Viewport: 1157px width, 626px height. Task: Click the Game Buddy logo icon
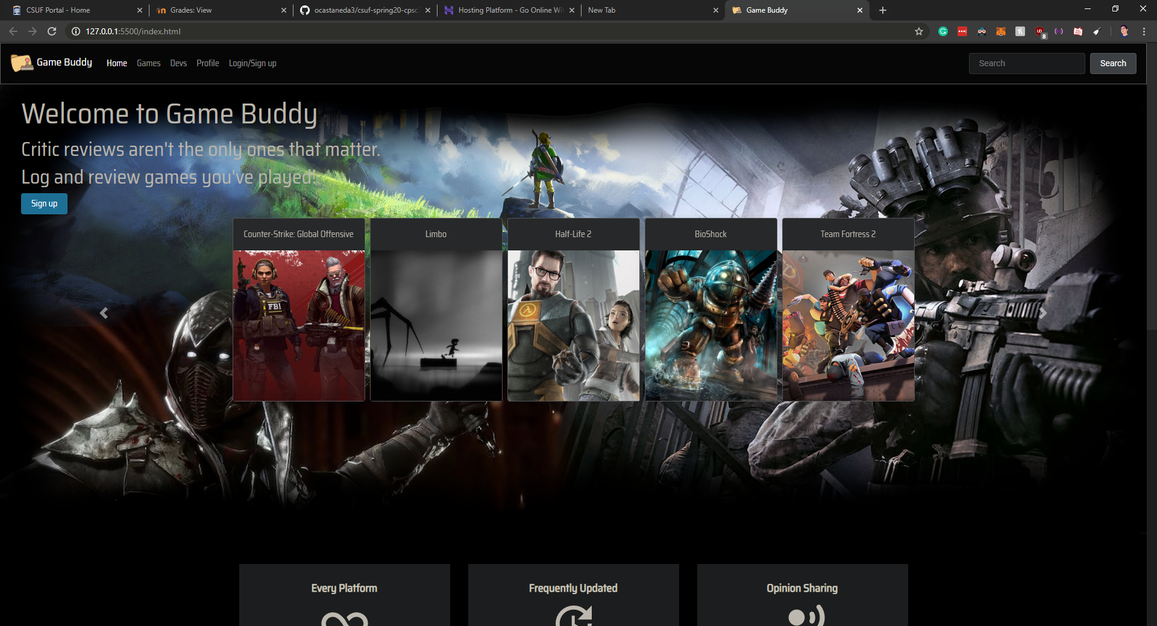coord(22,63)
